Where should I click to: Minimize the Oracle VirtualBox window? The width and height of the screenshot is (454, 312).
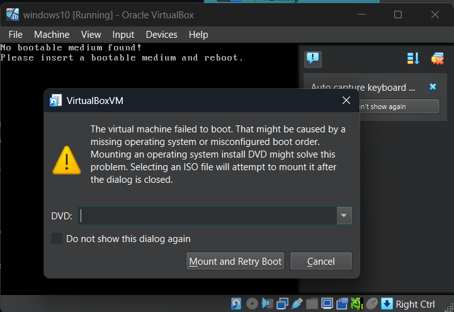361,14
